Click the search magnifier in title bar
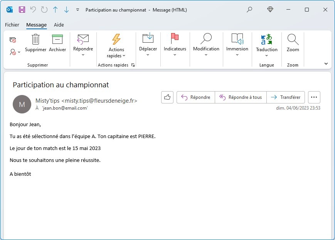335x240 pixels. click(x=250, y=10)
